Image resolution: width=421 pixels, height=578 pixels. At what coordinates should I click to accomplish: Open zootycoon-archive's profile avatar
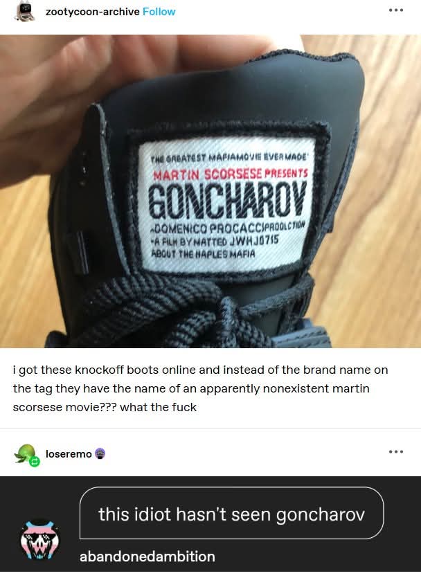(25, 12)
